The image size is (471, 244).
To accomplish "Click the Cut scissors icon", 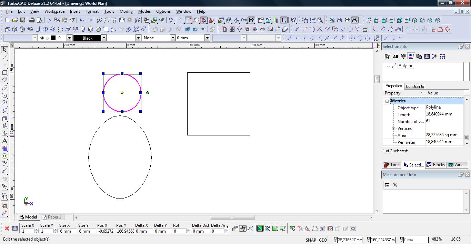I will coord(49,20).
